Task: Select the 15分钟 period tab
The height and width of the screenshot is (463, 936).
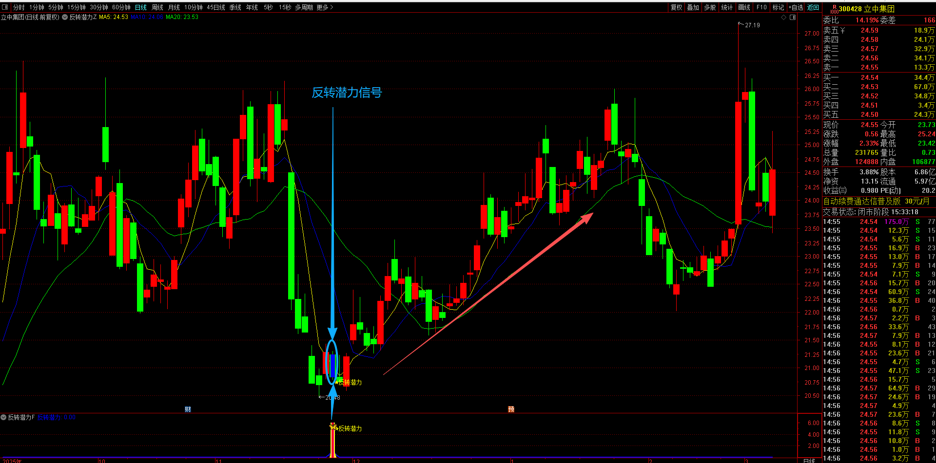Action: click(x=76, y=7)
